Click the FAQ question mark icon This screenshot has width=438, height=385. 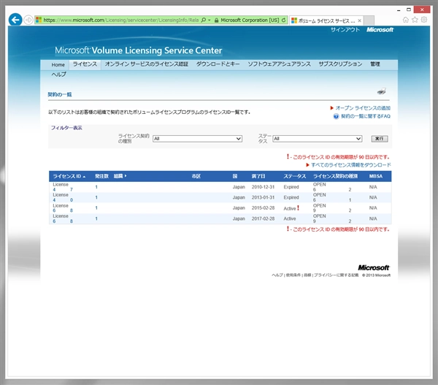336,117
